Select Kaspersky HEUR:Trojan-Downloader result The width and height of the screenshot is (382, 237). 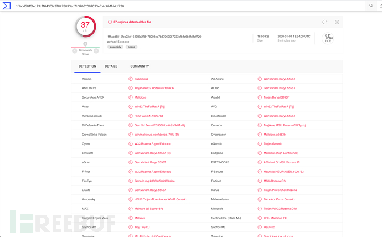tap(161, 199)
